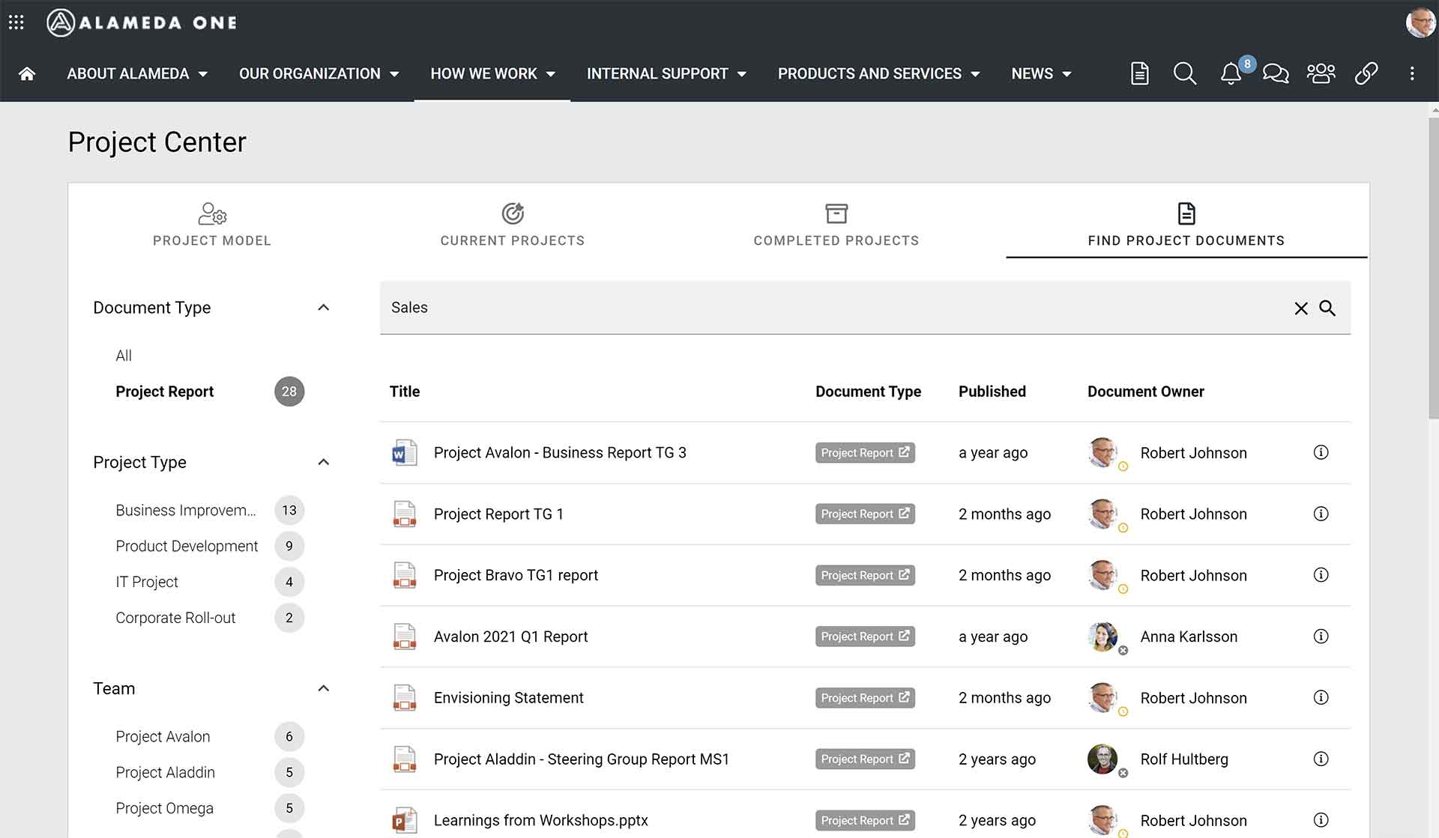
Task: Filter by Corporate Roll-out project type
Action: [x=175, y=618]
